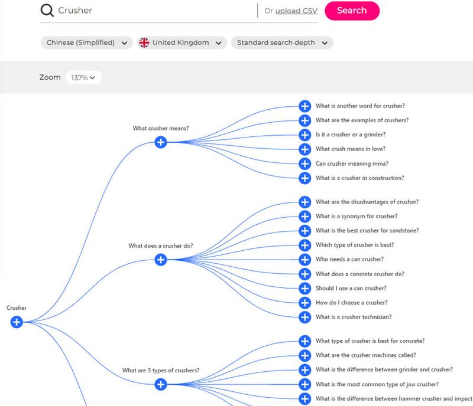Screen dimensions: 473x406
Task: Click plus icon beside 'Is it a crusher or a grinder?'
Action: (304, 135)
